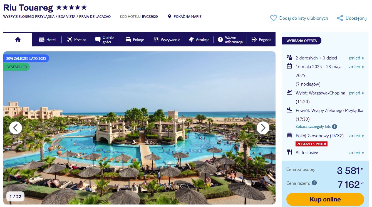Click the info icon next to Zobacz szczegóły lotu
372x207 pixels.
point(335,127)
